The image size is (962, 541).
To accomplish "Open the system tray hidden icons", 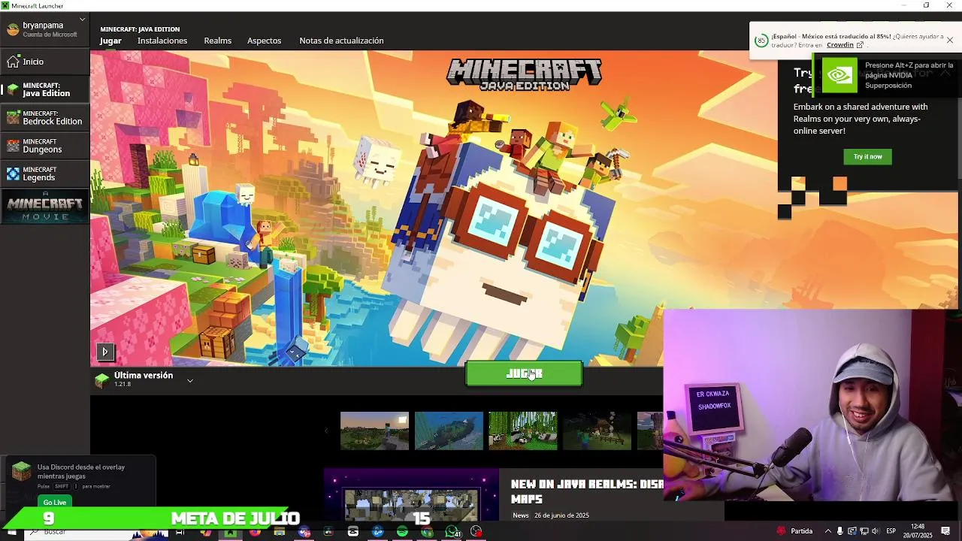I will pyautogui.click(x=828, y=531).
